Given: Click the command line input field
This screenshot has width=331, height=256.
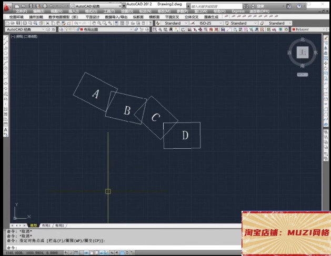Looking at the screenshot, I should [x=124, y=248].
